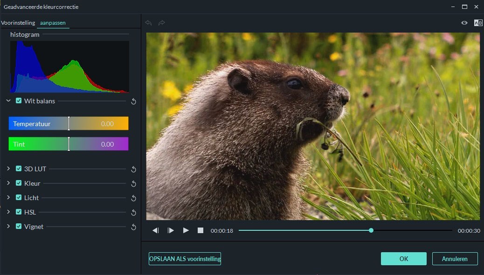
Task: Click the current time 00:00:18
Action: tap(222, 231)
